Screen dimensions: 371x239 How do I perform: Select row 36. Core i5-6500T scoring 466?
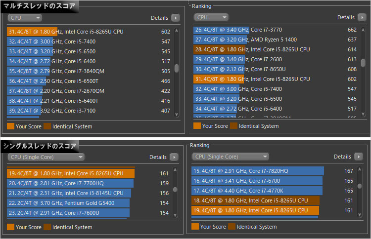tap(89, 81)
